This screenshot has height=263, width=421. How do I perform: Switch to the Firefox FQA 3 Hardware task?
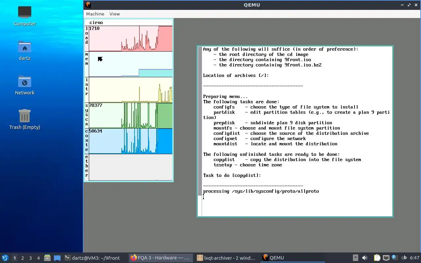(161, 258)
